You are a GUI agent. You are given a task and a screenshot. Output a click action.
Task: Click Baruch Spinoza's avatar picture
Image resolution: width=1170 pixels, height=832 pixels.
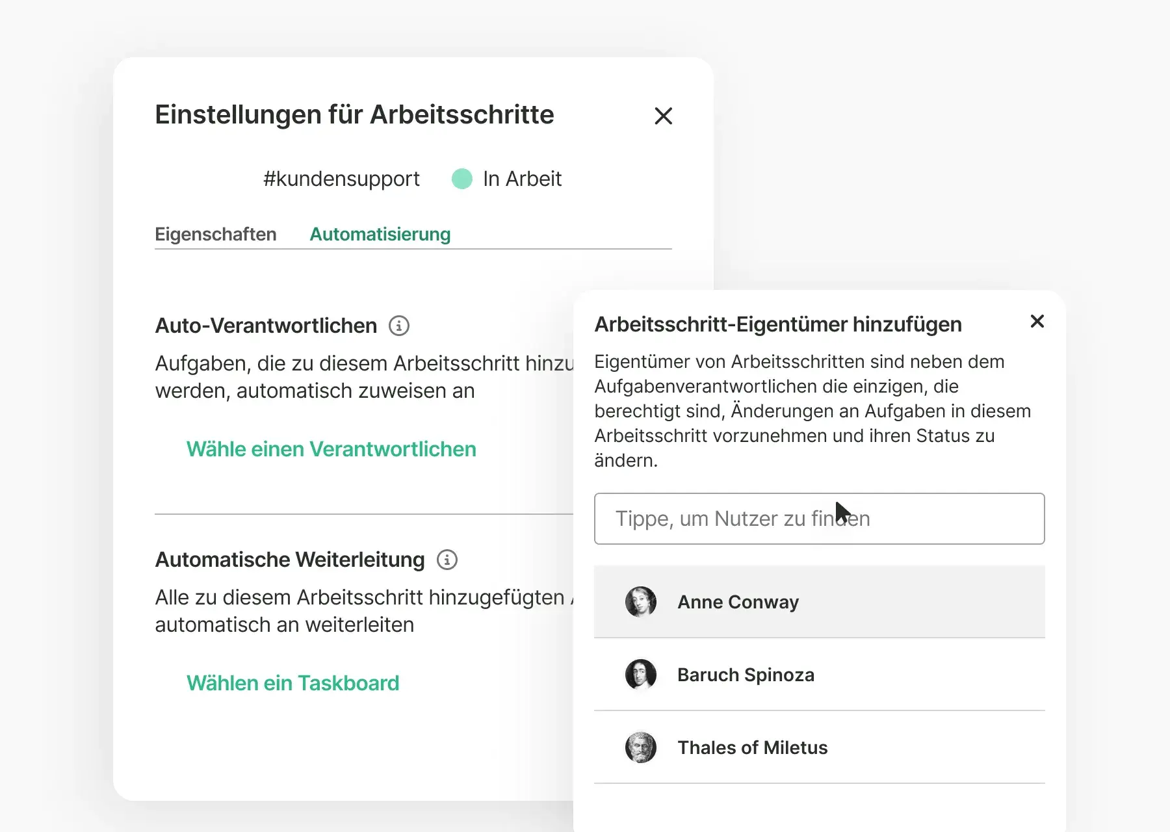pyautogui.click(x=640, y=675)
